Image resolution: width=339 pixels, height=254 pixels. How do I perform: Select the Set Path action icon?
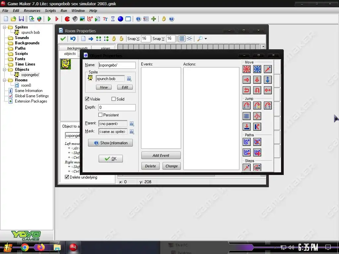coord(246,142)
